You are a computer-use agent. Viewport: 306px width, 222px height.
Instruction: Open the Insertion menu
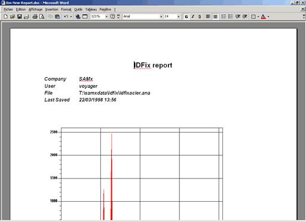[x=51, y=10]
